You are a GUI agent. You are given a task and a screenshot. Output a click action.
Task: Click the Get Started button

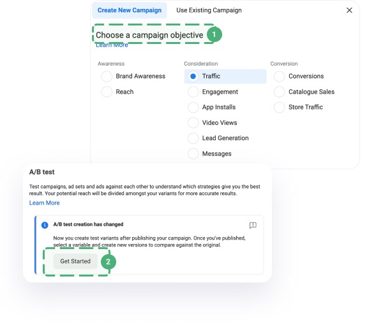(75, 261)
